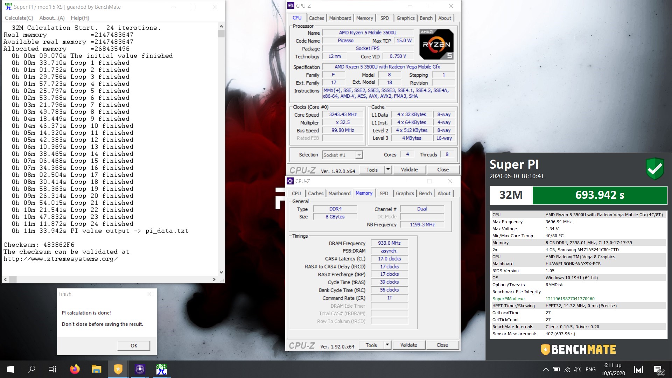This screenshot has width=672, height=378.
Task: Switch to About tab in lower CPU-Z
Action: (444, 193)
